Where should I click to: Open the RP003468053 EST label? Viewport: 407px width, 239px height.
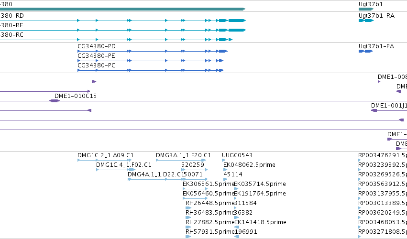383,222
